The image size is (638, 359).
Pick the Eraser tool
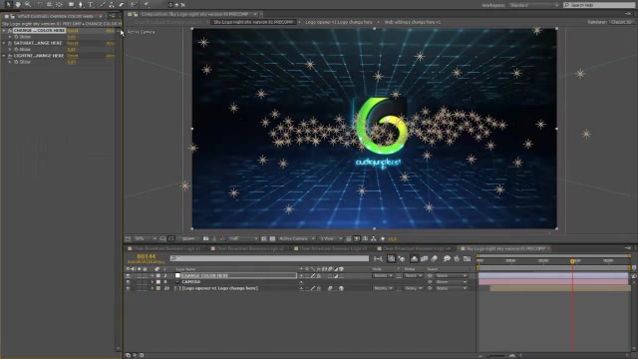click(x=122, y=4)
